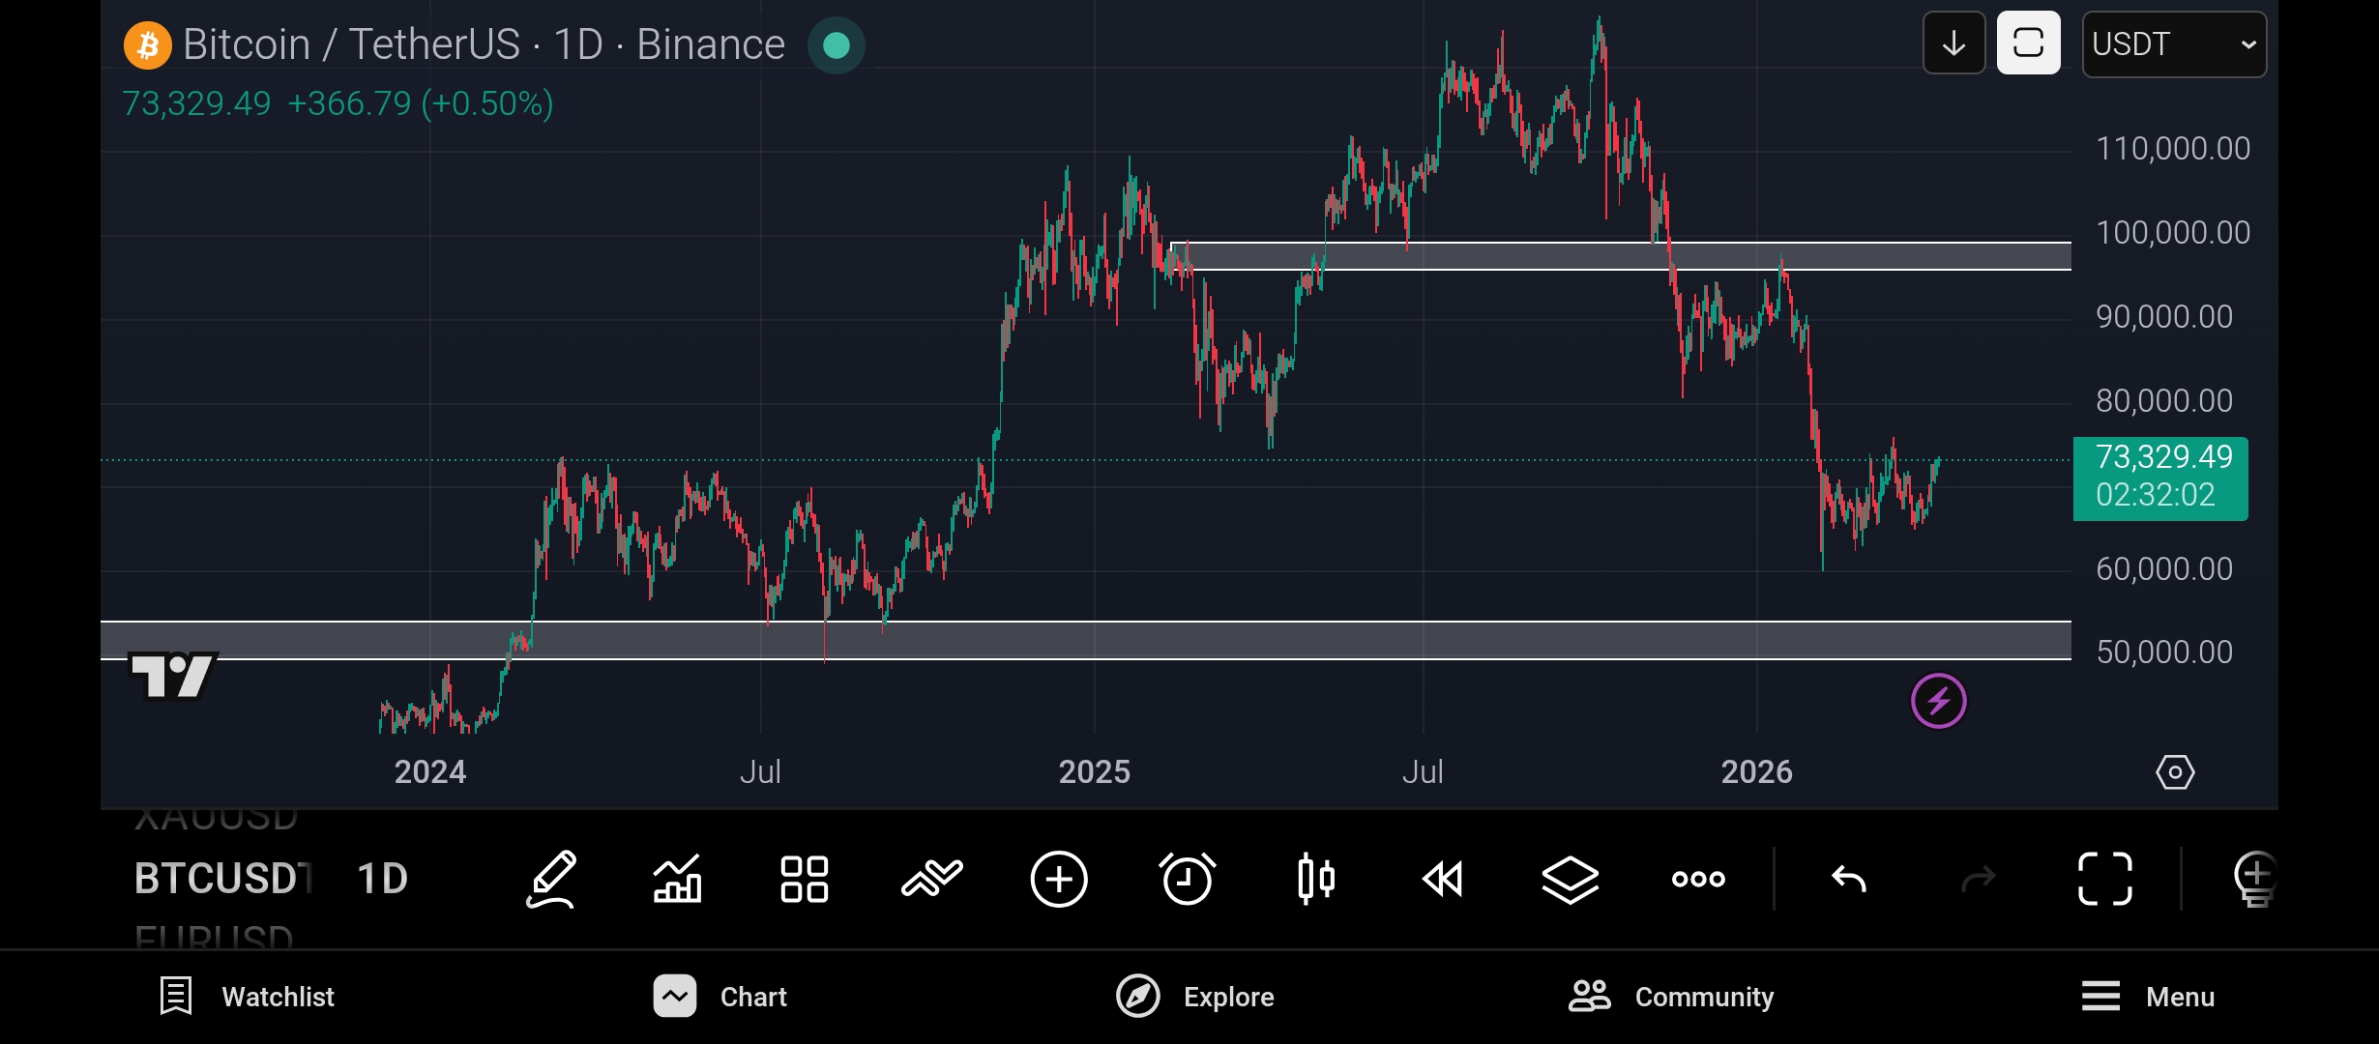Add symbol with plus circle icon

pos(1059,879)
